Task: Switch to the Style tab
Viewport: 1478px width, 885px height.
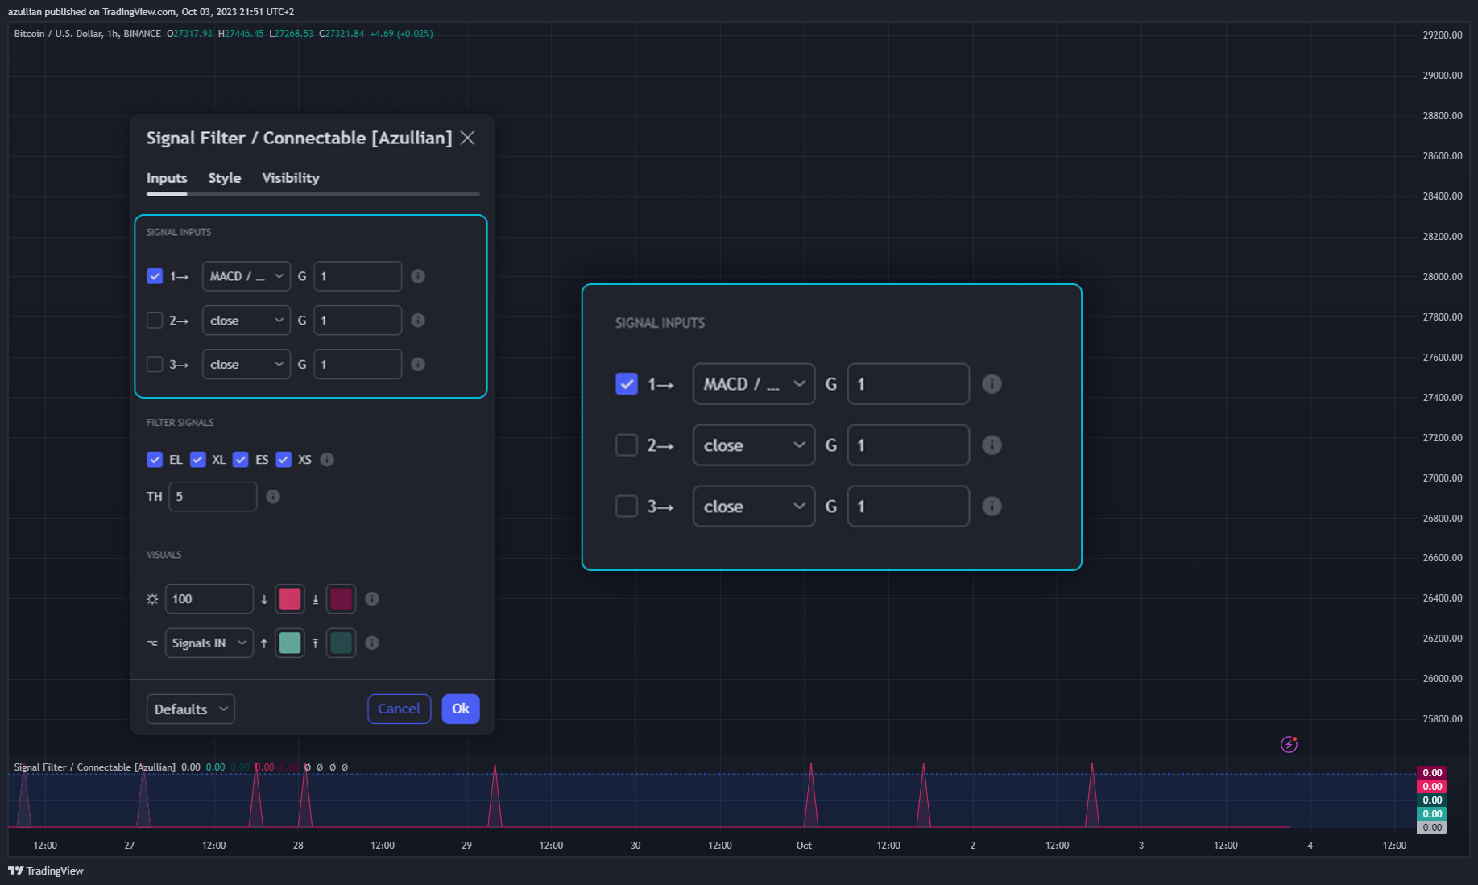Action: click(x=225, y=178)
